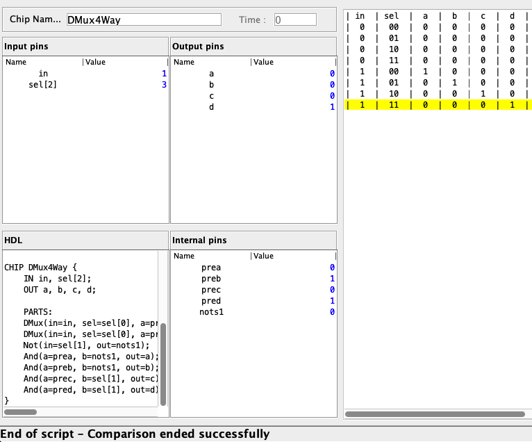Click the HDL vertical scrollbar

coord(163,365)
